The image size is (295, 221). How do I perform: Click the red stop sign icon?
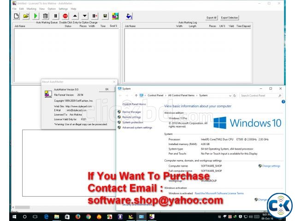point(65,16)
